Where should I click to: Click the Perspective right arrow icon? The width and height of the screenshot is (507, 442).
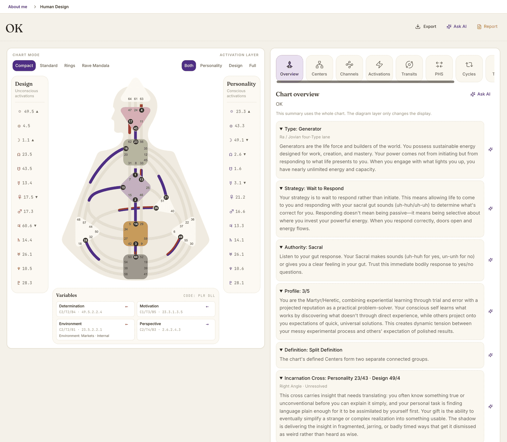(x=207, y=324)
